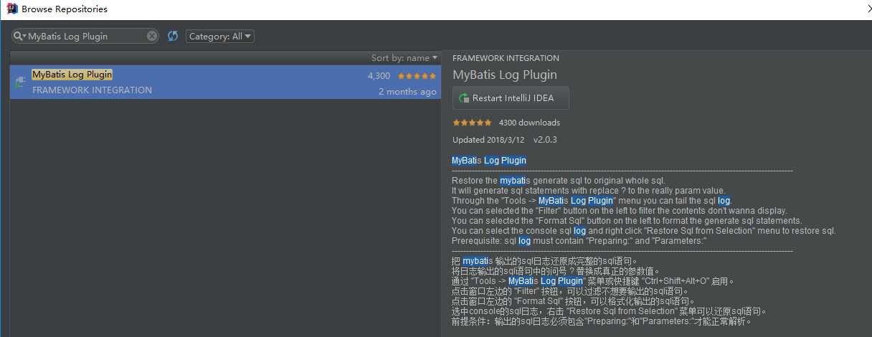Click the search magnifier icon in search field
This screenshot has width=872, height=337.
pos(19,36)
